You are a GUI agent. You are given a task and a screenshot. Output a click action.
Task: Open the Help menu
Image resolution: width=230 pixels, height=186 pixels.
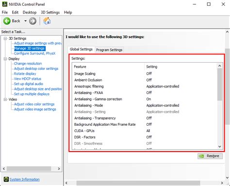(68, 12)
